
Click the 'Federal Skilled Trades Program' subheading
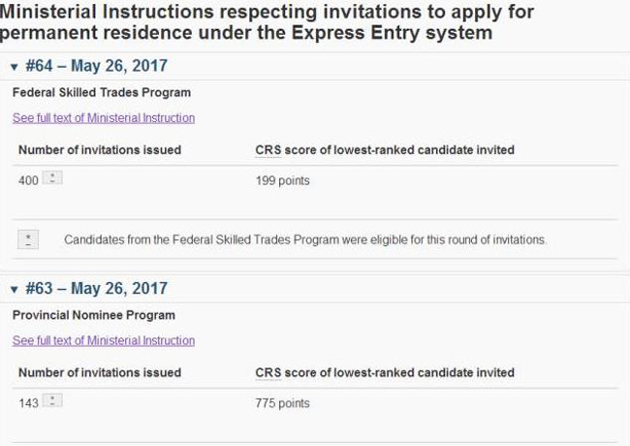[x=102, y=93]
